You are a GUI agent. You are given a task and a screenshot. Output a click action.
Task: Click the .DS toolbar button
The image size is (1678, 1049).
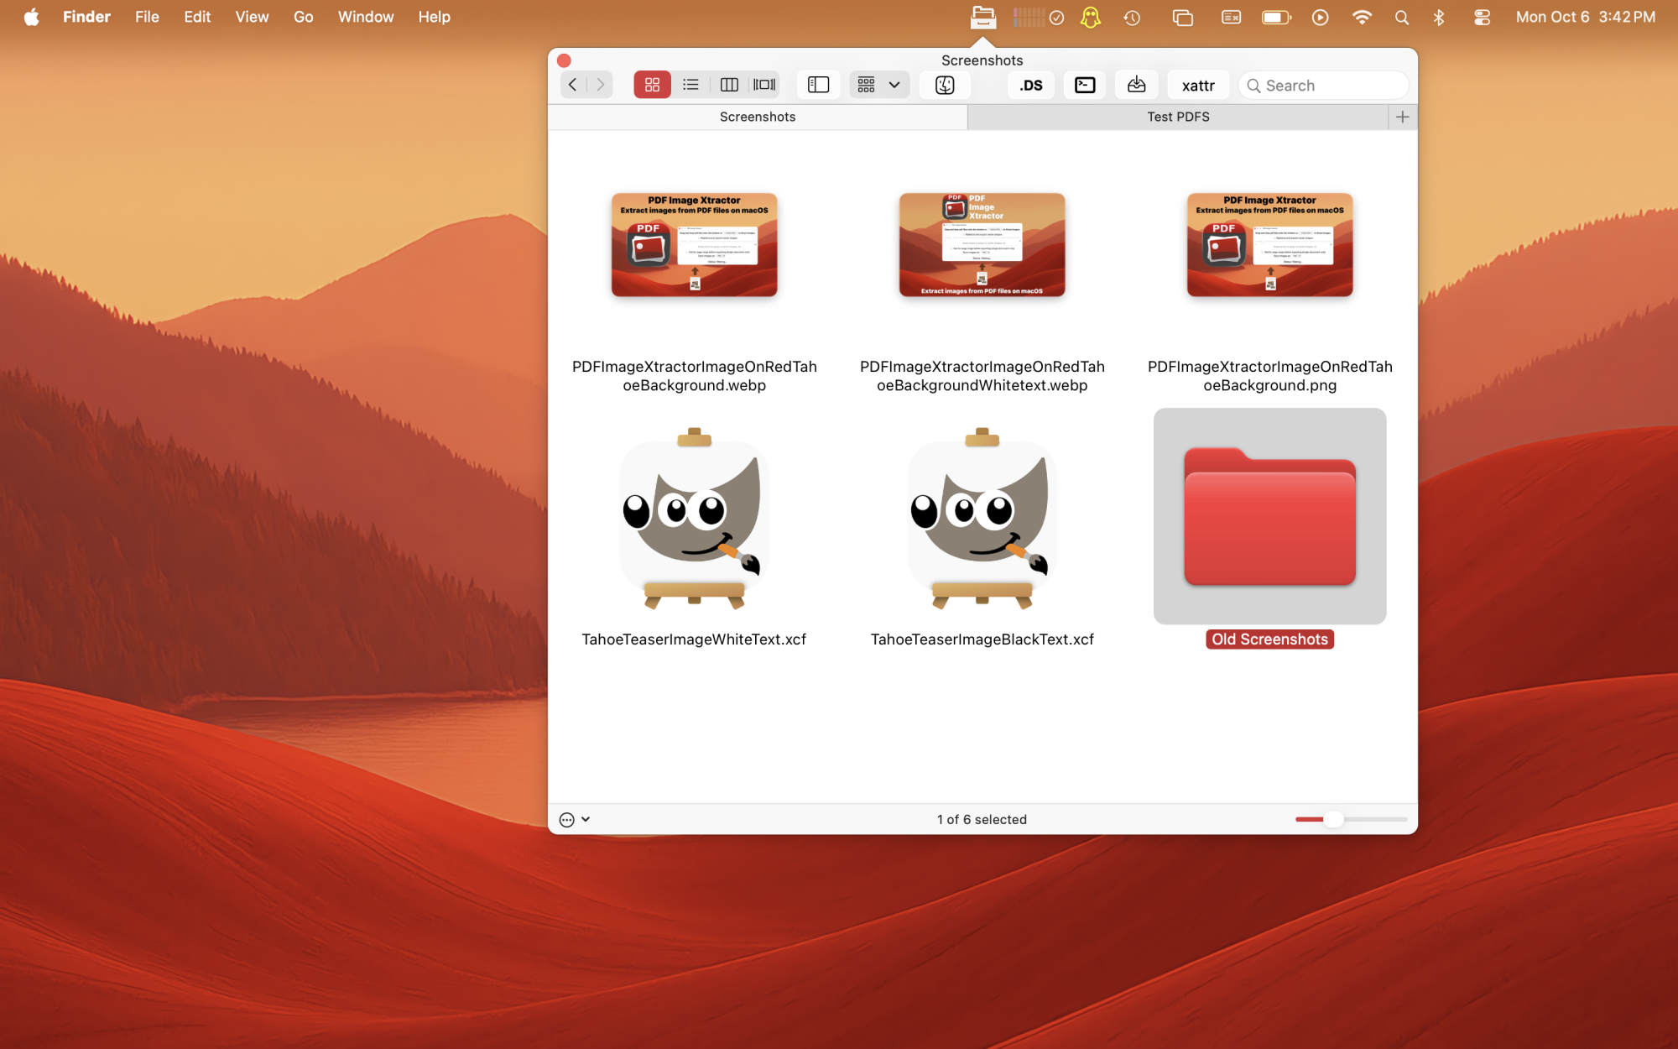[x=1030, y=85]
